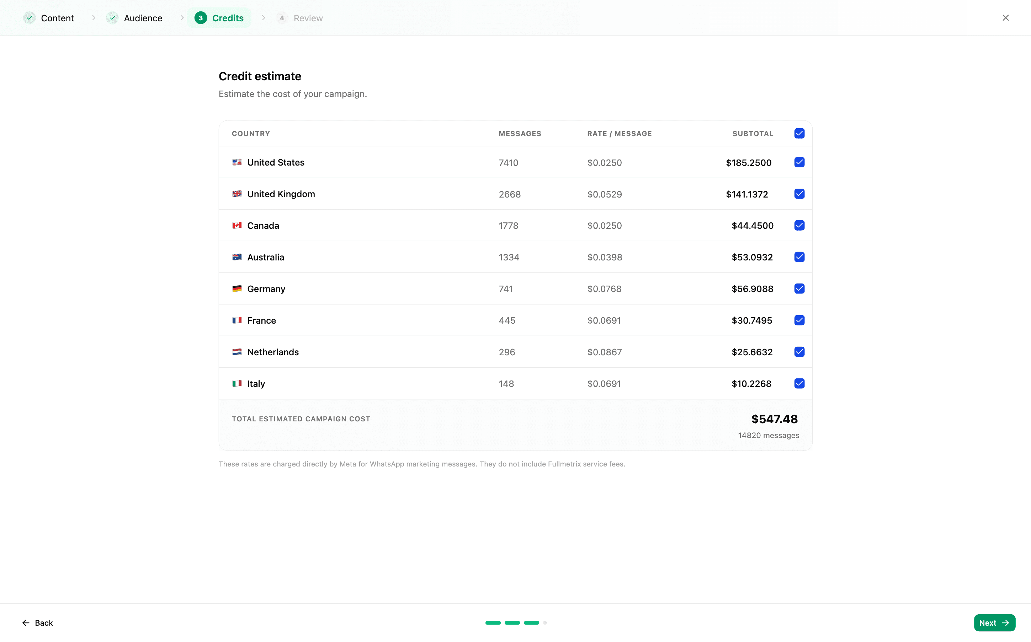Click the $141.1372 subtotal
The height and width of the screenshot is (642, 1031).
pyautogui.click(x=747, y=194)
